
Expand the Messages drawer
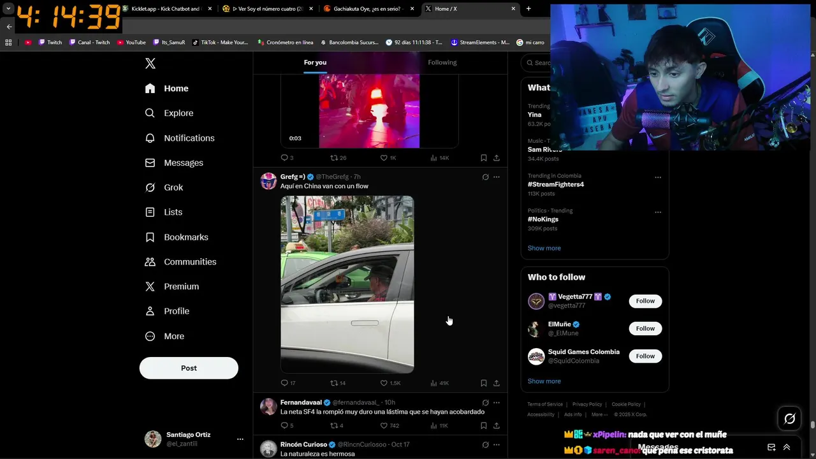click(x=787, y=448)
